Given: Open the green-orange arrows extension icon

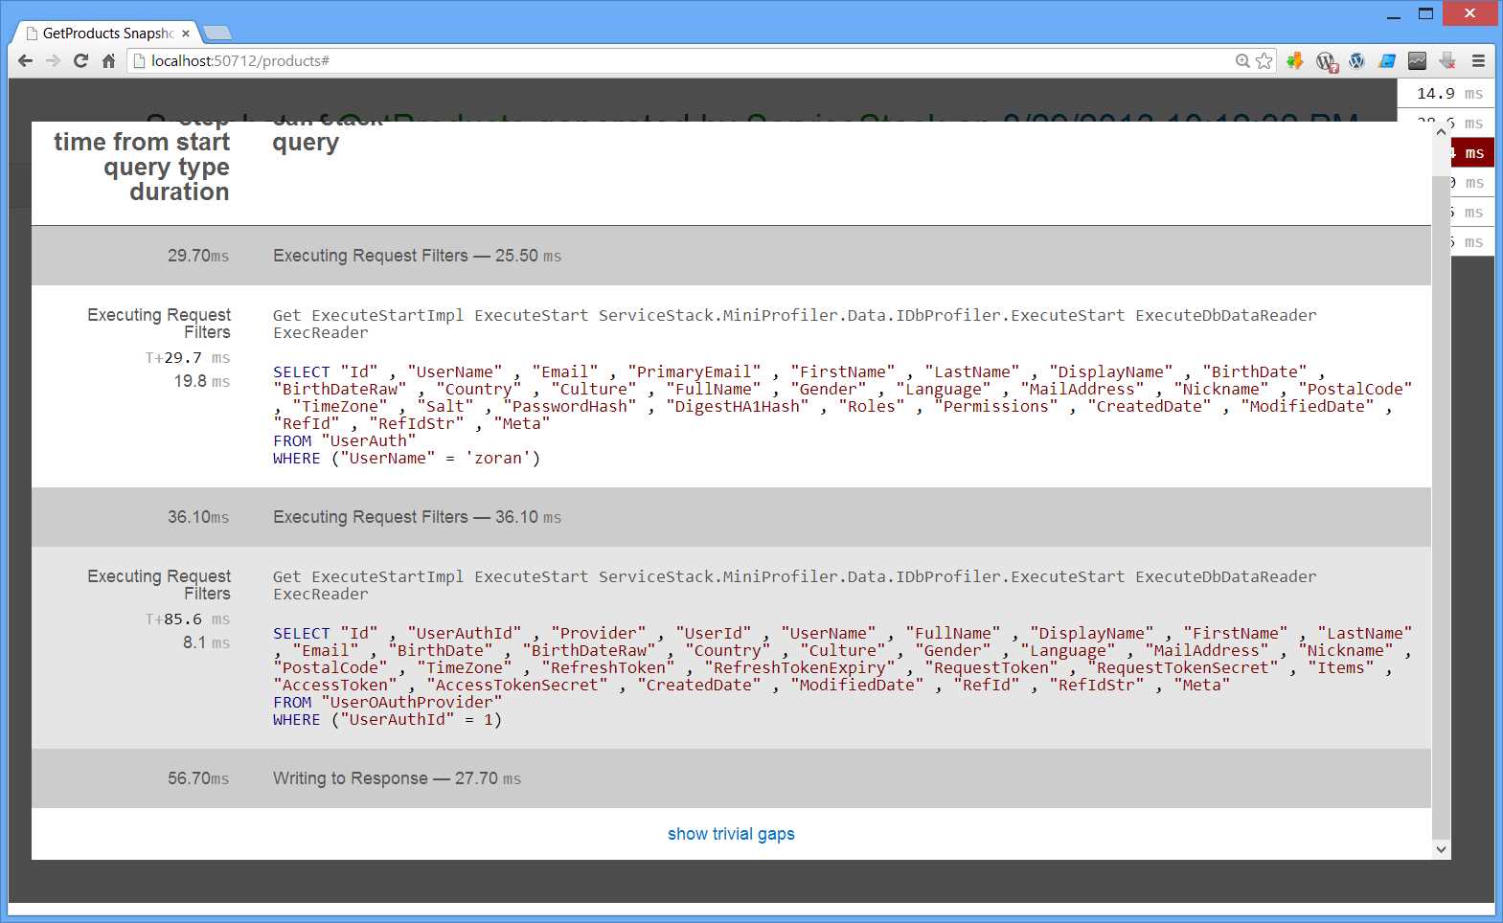Looking at the screenshot, I should (1295, 60).
